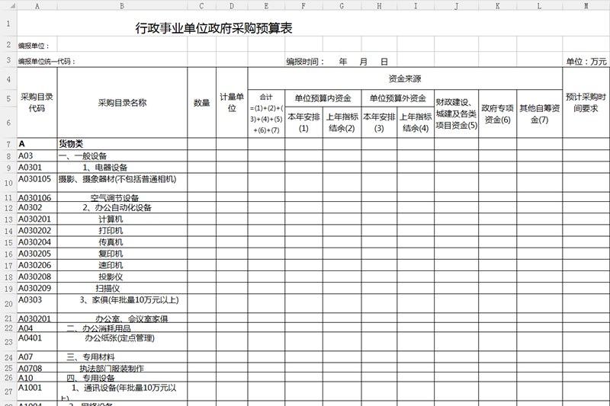The width and height of the screenshot is (610, 406).
Task: Select column B header
Action: 122,5
